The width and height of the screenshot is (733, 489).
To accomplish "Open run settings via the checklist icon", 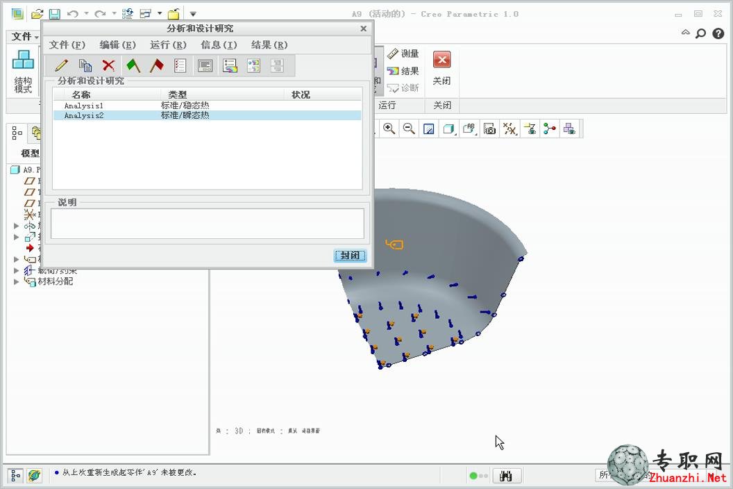I will coord(180,65).
